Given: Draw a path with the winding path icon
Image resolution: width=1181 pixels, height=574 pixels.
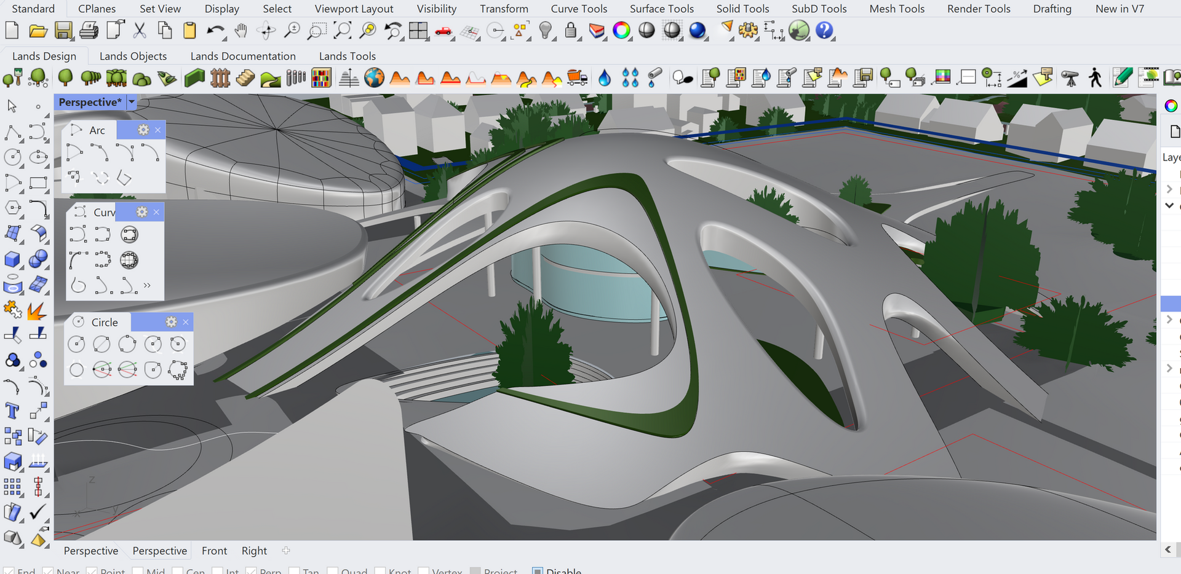Looking at the screenshot, I should pos(271,79).
